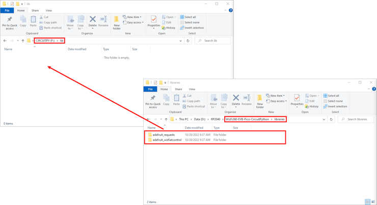Click Invert selection in lib window

click(192, 28)
